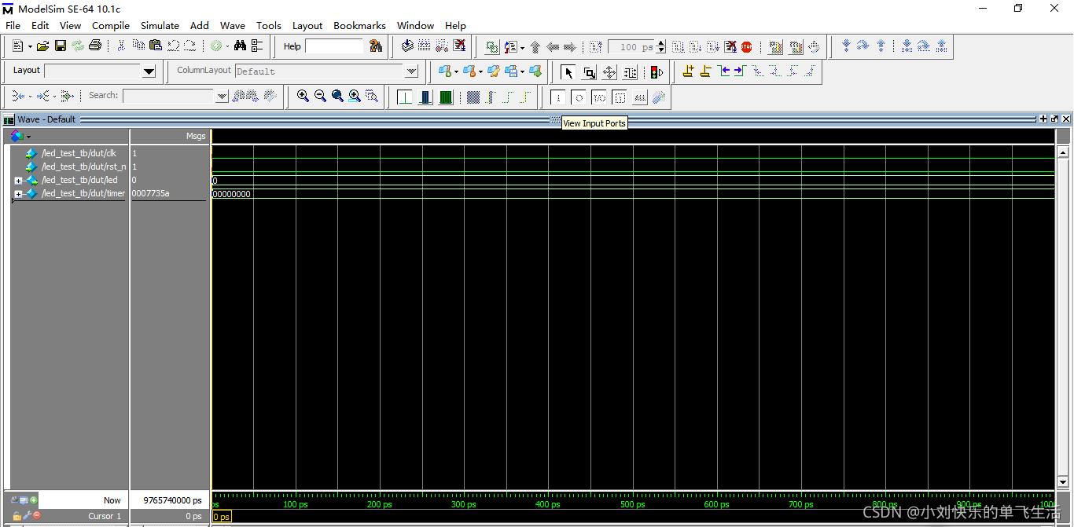Click the Compile icon
The height and width of the screenshot is (527, 1074).
pyautogui.click(x=407, y=46)
